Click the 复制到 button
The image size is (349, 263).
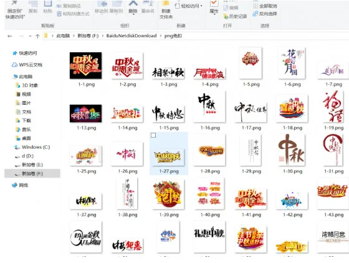pos(116,7)
